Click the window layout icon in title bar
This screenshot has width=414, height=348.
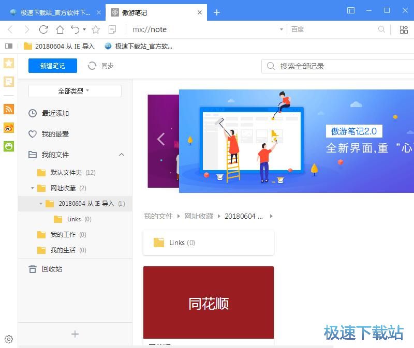coord(351,10)
